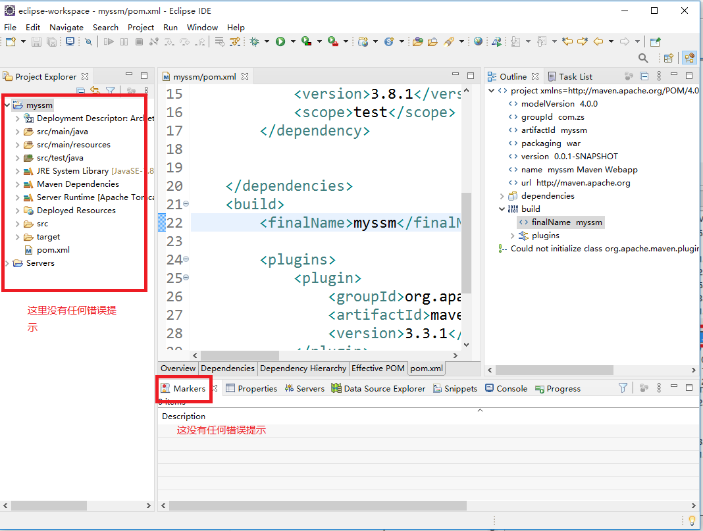Open the Debug icon dropdown arrow
This screenshot has height=531, width=703.
coord(267,41)
